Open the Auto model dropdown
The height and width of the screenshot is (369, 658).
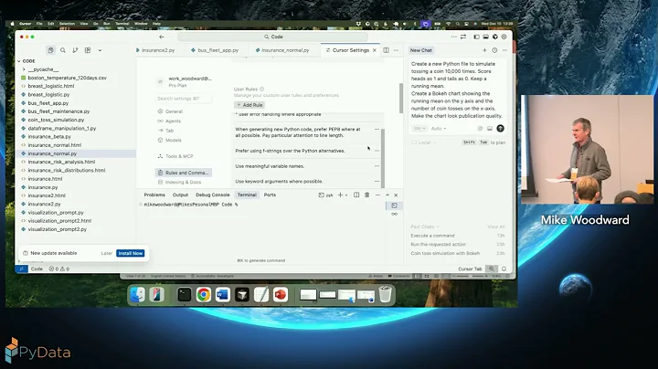pyautogui.click(x=439, y=128)
